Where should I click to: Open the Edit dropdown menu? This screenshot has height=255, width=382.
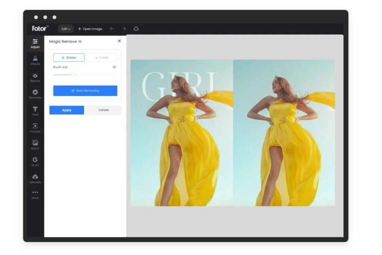[66, 29]
